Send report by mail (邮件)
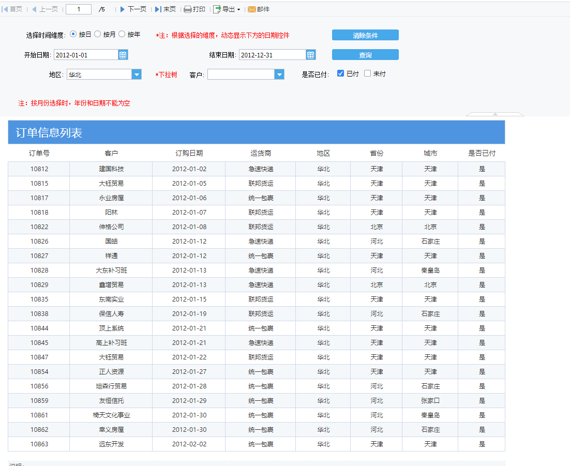The width and height of the screenshot is (570, 466). [x=259, y=9]
